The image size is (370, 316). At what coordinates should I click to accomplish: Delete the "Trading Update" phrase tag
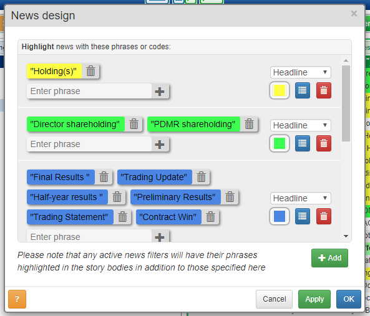[201, 177]
